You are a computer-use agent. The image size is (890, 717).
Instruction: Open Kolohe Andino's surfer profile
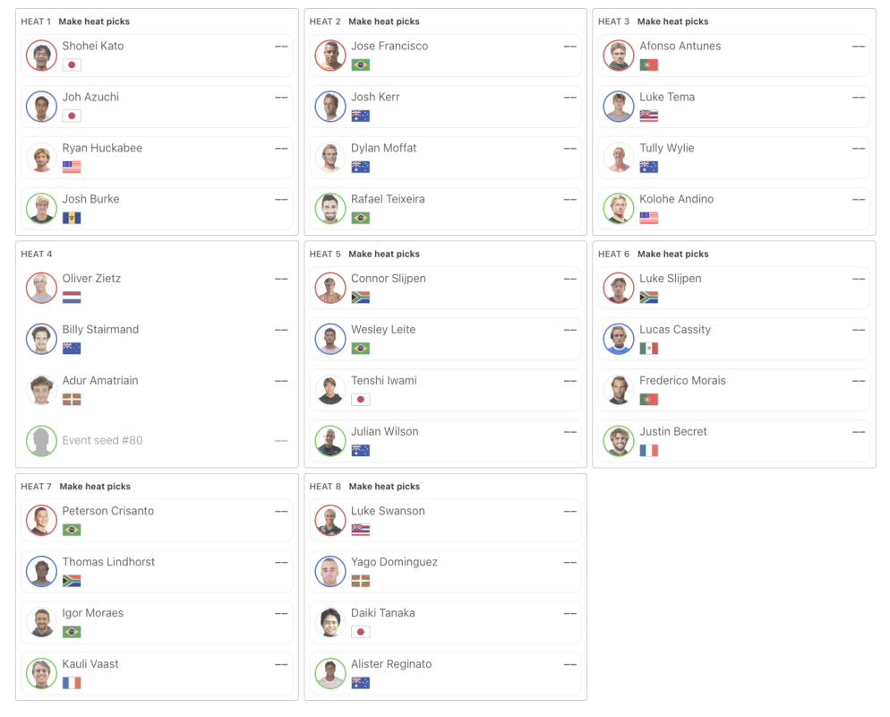tap(676, 199)
